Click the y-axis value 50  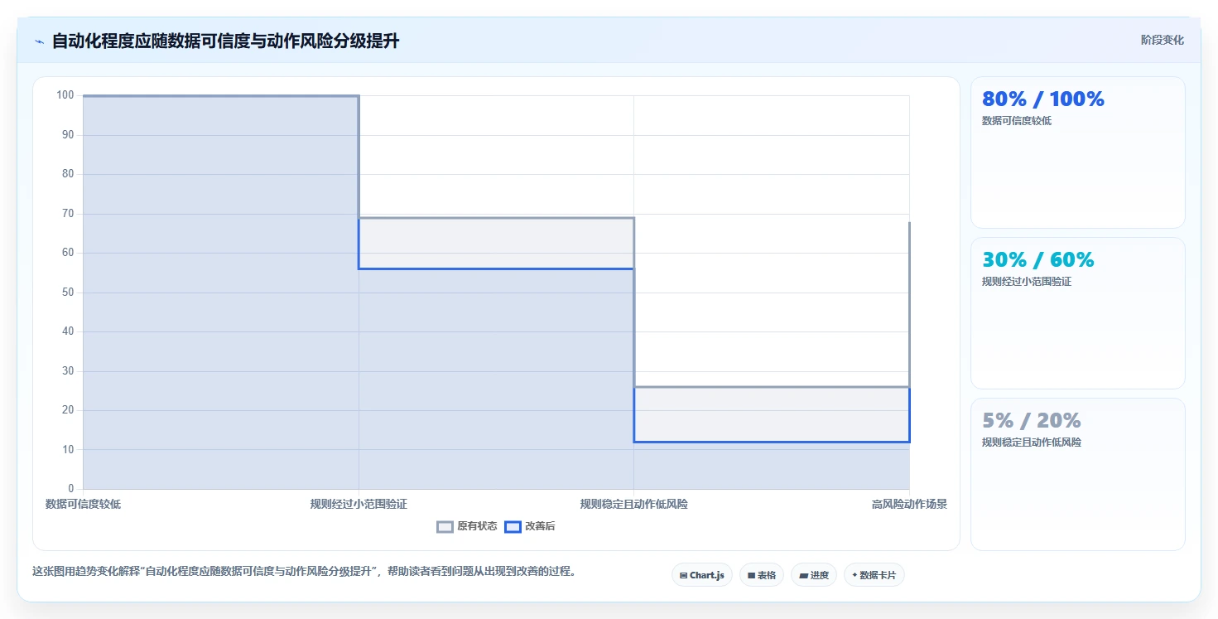(x=68, y=293)
